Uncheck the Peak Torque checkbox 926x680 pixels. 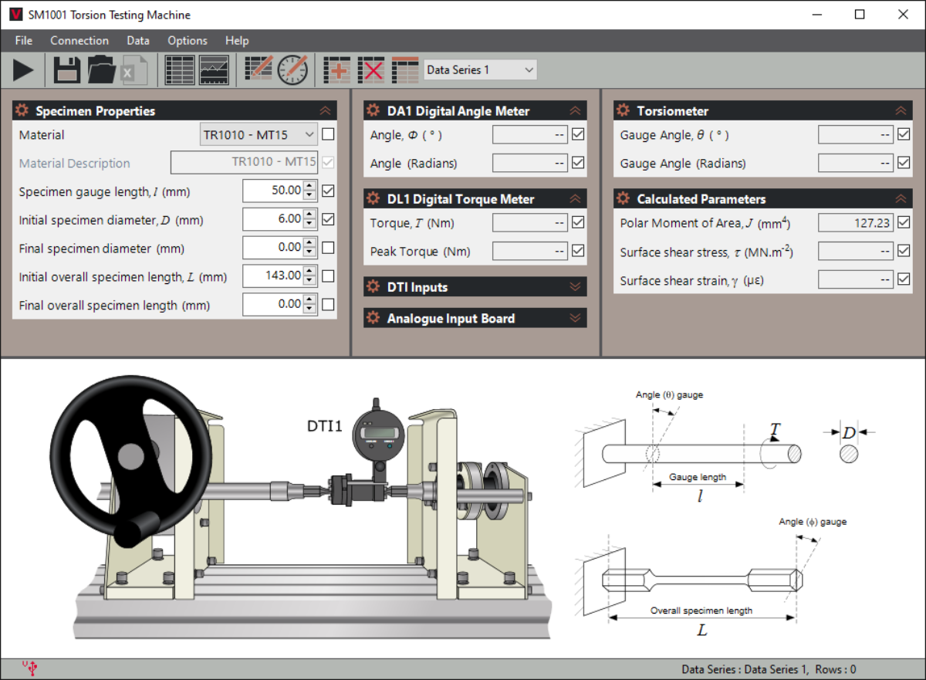pos(578,251)
